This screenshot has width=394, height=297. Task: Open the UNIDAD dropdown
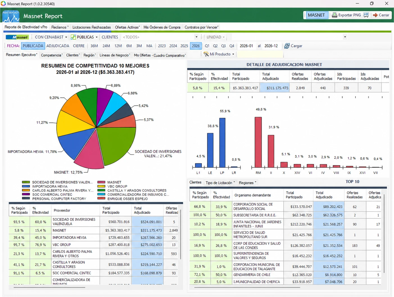[216, 37]
